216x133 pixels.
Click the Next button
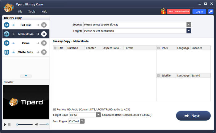[x=193, y=116]
